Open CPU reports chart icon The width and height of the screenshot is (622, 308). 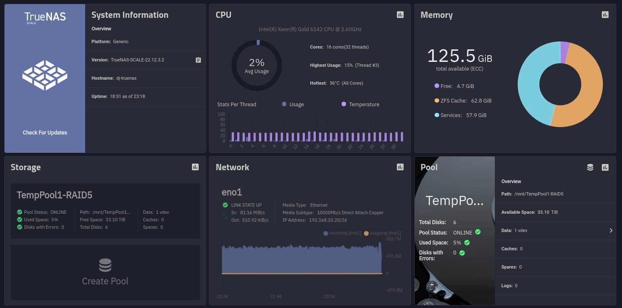(x=400, y=15)
